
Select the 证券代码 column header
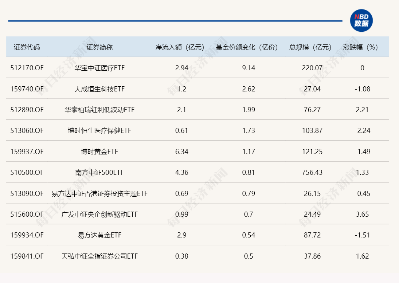coord(27,47)
